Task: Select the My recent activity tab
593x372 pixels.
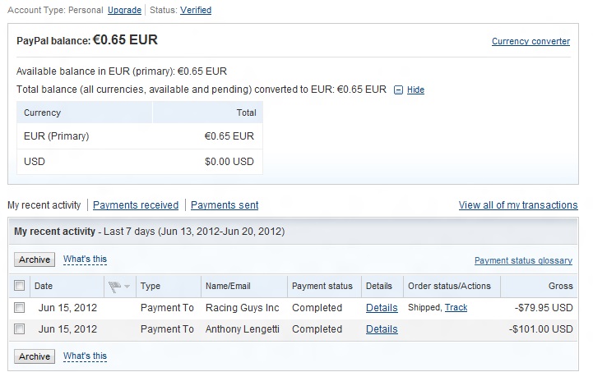Action: (x=44, y=205)
